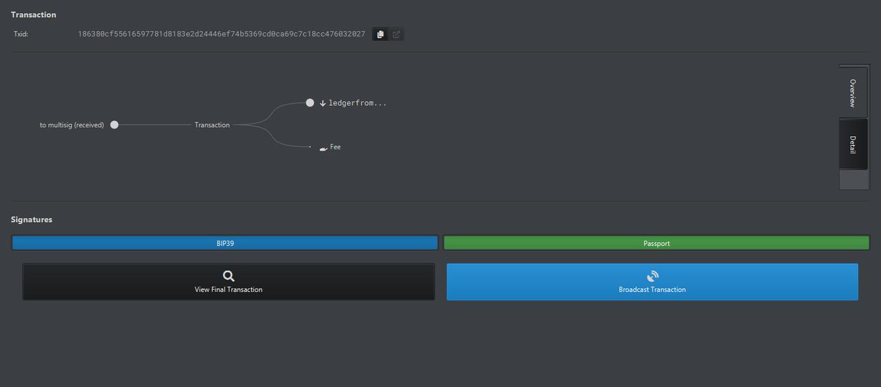Click the Passport signature bar
The image size is (881, 387).
point(657,243)
